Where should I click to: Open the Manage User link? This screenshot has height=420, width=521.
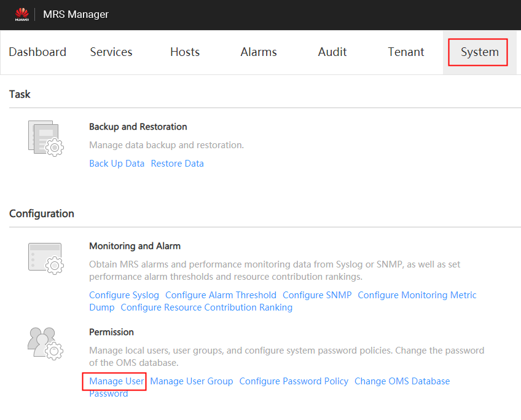click(x=117, y=381)
